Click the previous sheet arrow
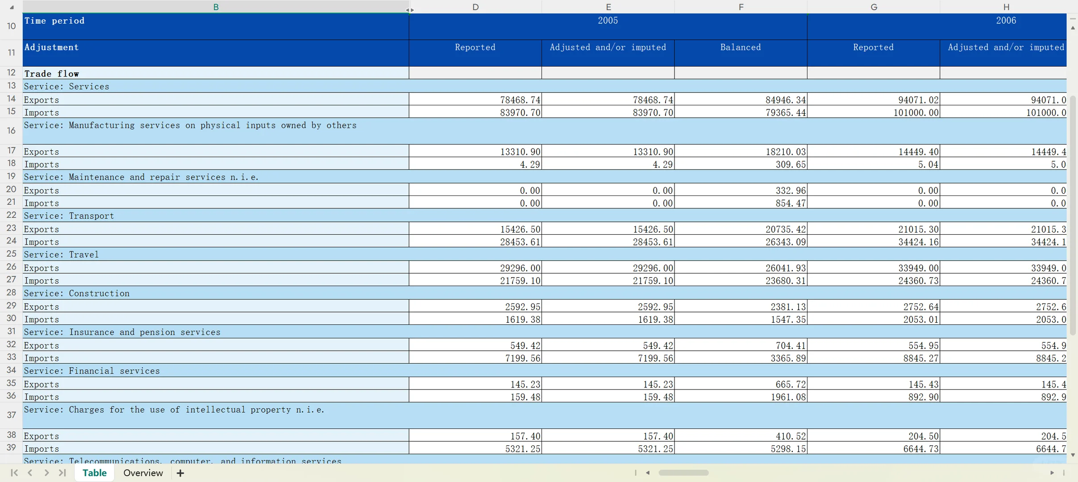Viewport: 1078px width, 482px height. pyautogui.click(x=30, y=473)
